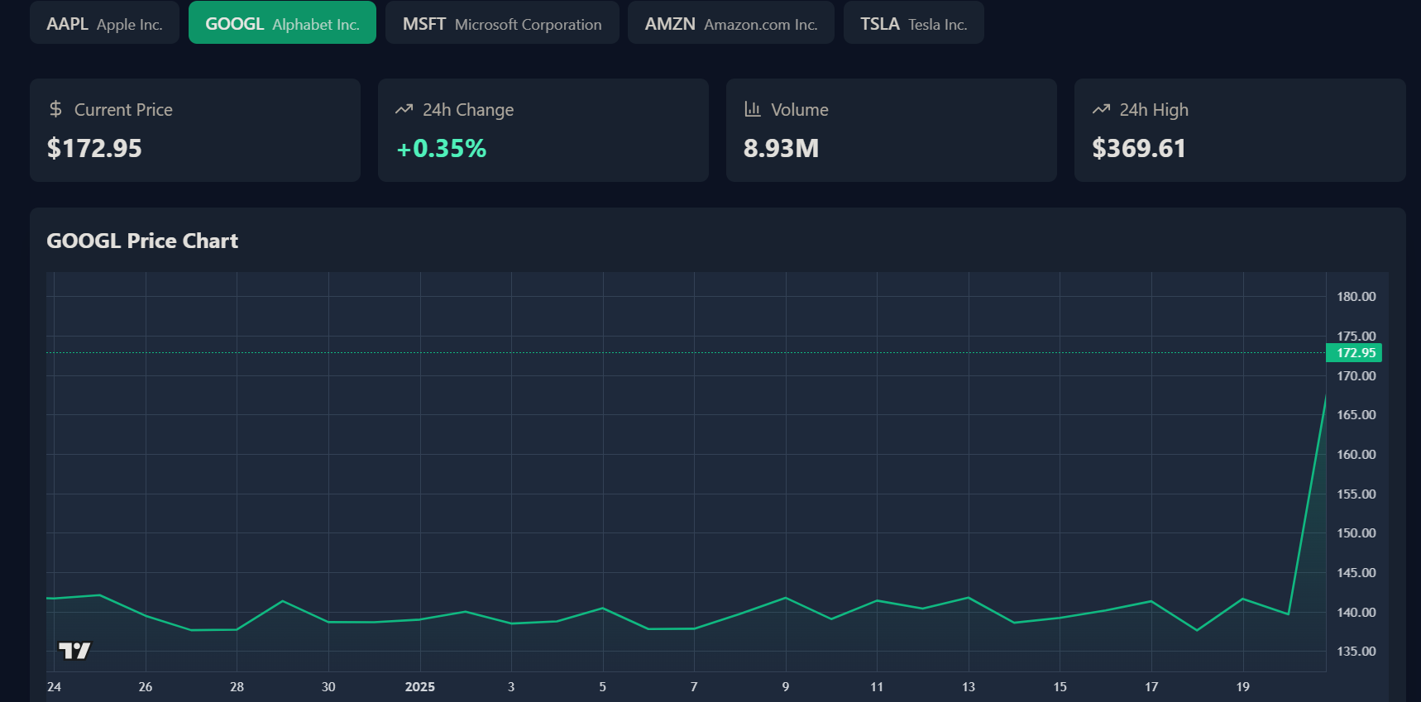The image size is (1421, 702).
Task: Click the Current Price card label
Action: click(123, 109)
